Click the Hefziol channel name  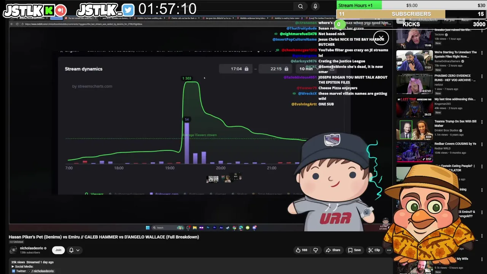[x=439, y=85]
